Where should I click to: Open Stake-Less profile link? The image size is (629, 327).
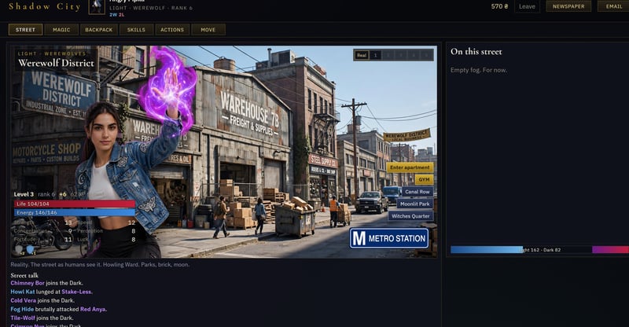point(76,292)
